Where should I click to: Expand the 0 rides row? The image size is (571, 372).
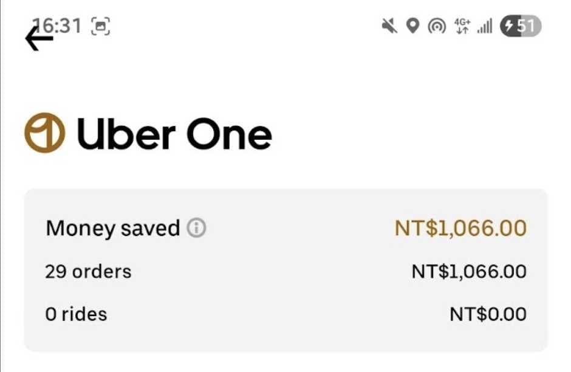[75, 314]
